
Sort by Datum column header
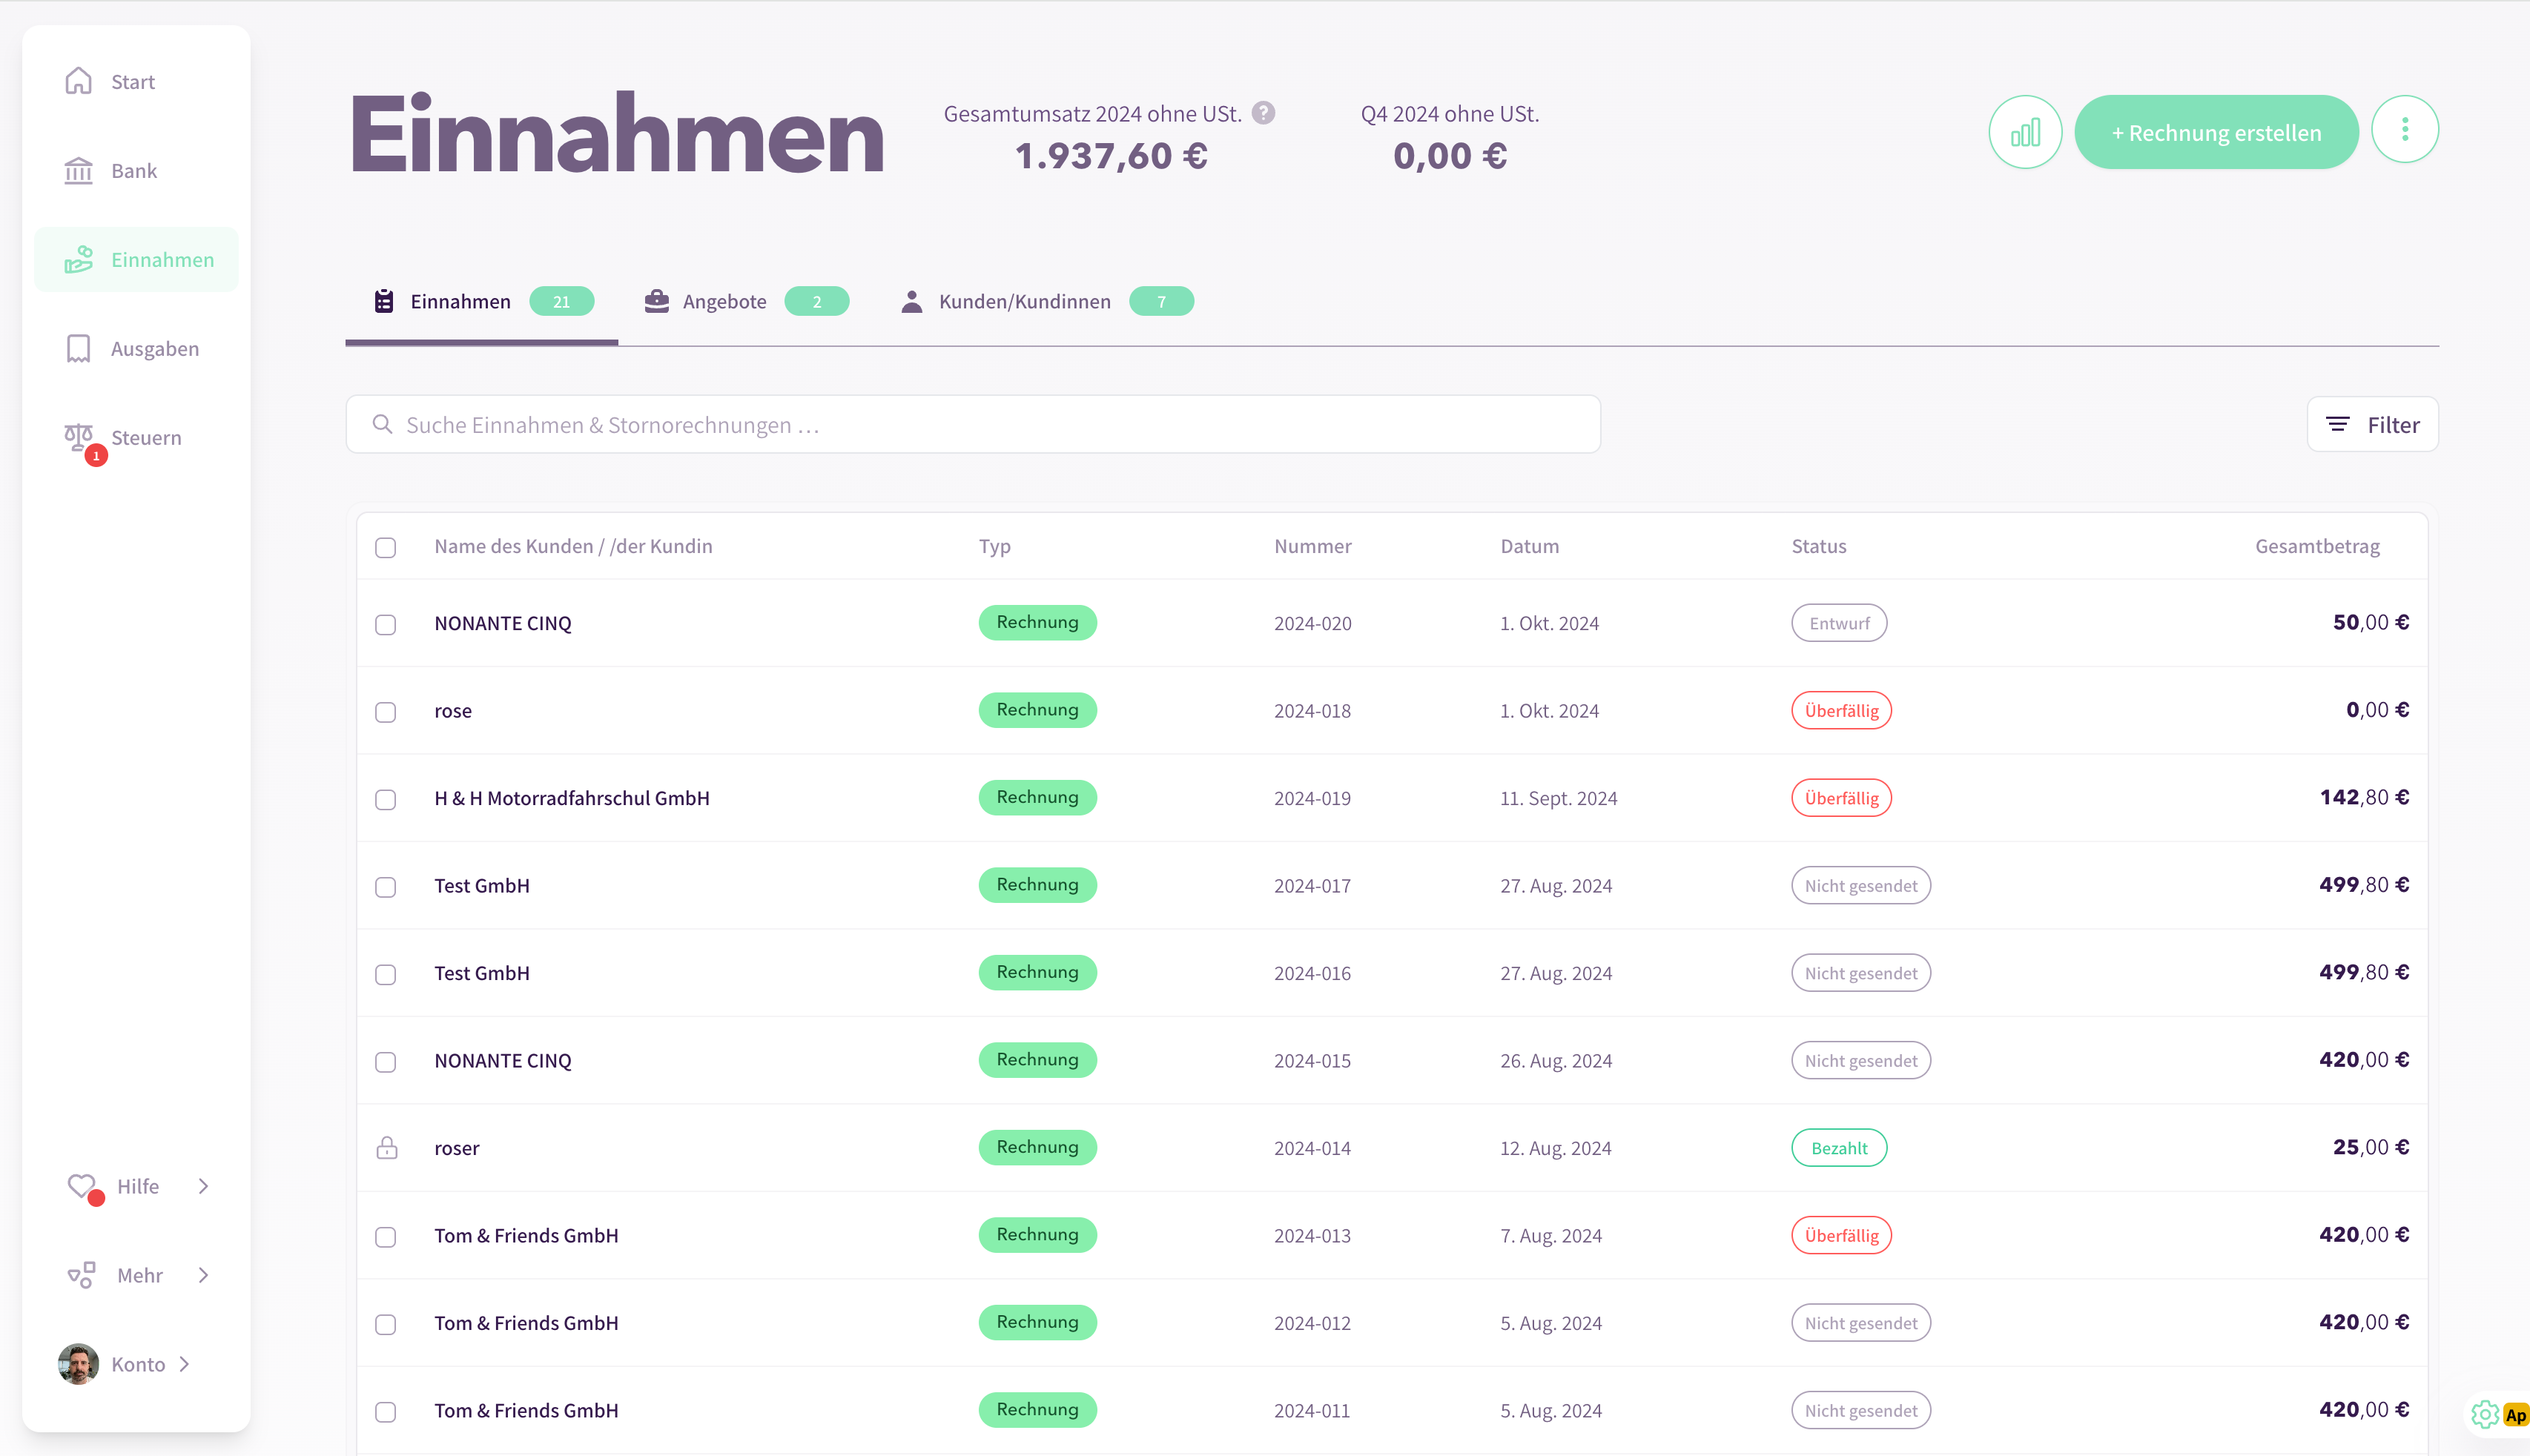click(x=1529, y=546)
